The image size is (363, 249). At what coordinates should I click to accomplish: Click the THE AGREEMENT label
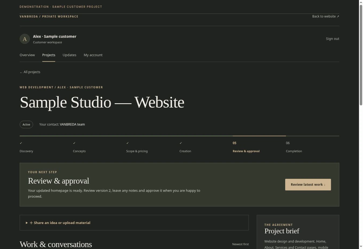coord(278,225)
